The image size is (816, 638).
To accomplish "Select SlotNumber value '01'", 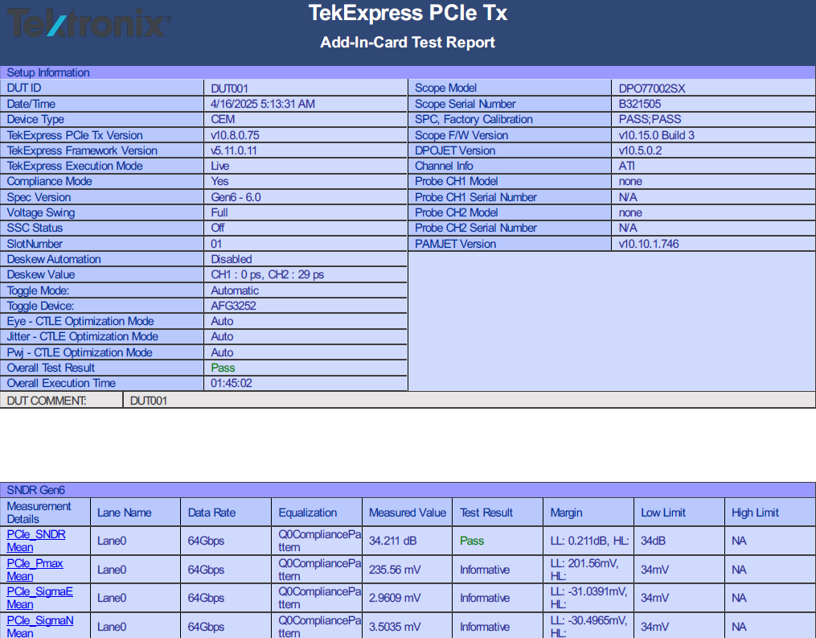I will [x=216, y=244].
